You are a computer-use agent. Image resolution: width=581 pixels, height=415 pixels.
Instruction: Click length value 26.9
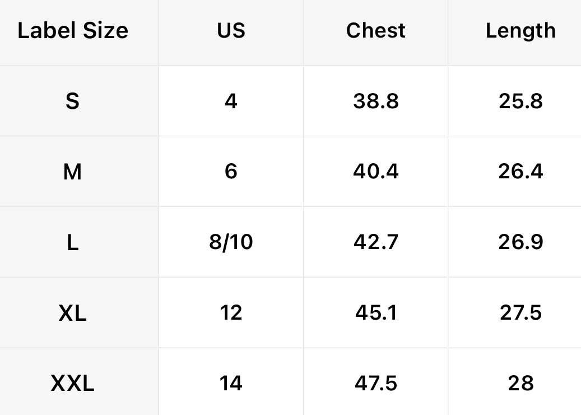(520, 242)
